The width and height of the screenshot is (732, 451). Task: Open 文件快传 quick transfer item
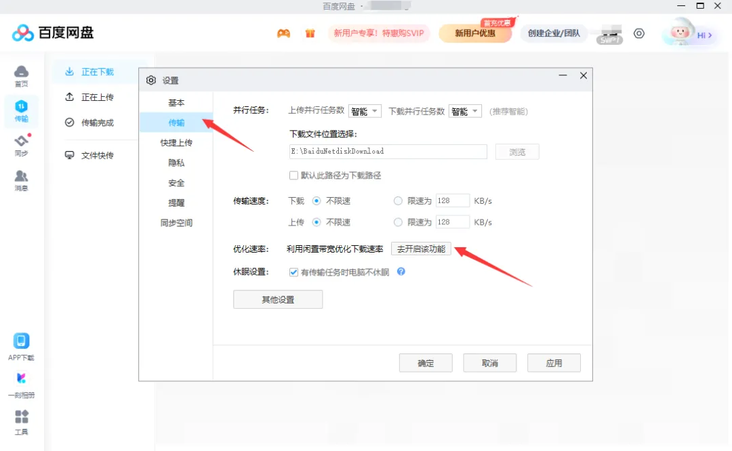tap(91, 155)
